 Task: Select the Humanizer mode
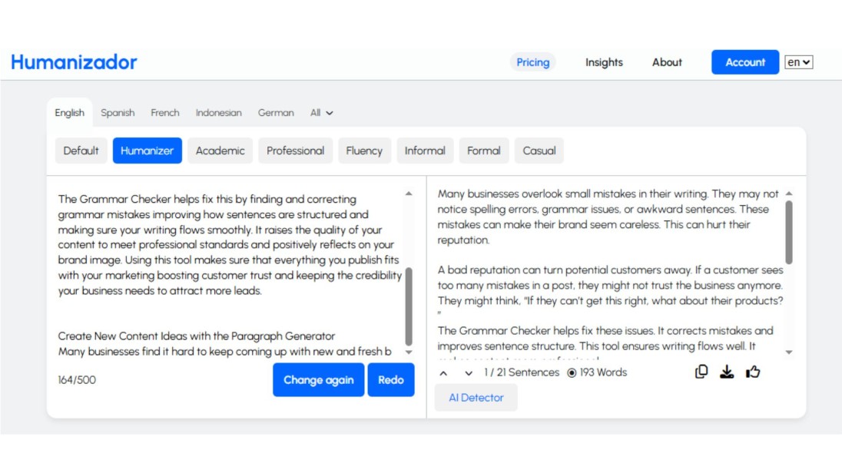(148, 150)
